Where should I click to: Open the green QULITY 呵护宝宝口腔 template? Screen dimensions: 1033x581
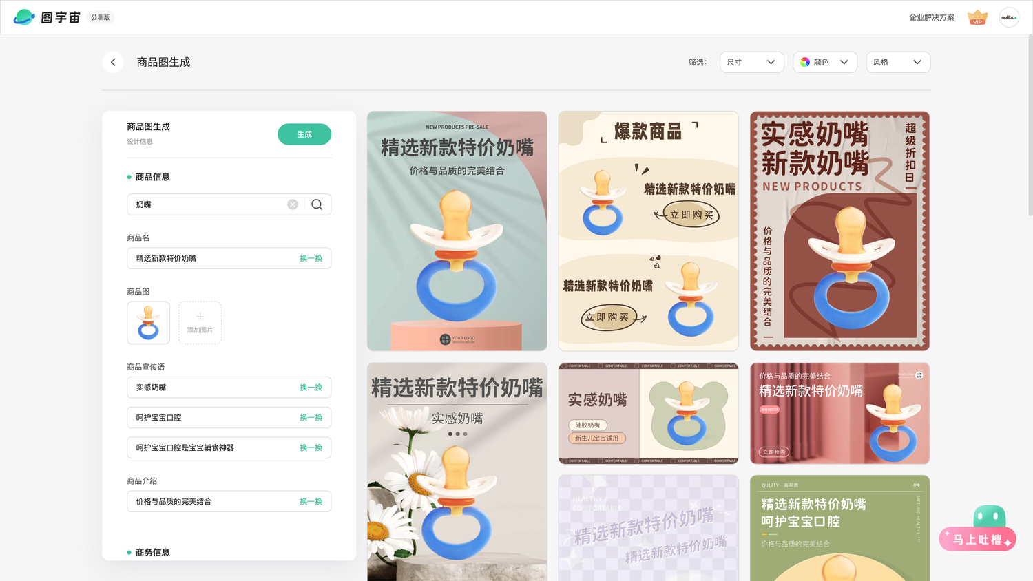[840, 528]
